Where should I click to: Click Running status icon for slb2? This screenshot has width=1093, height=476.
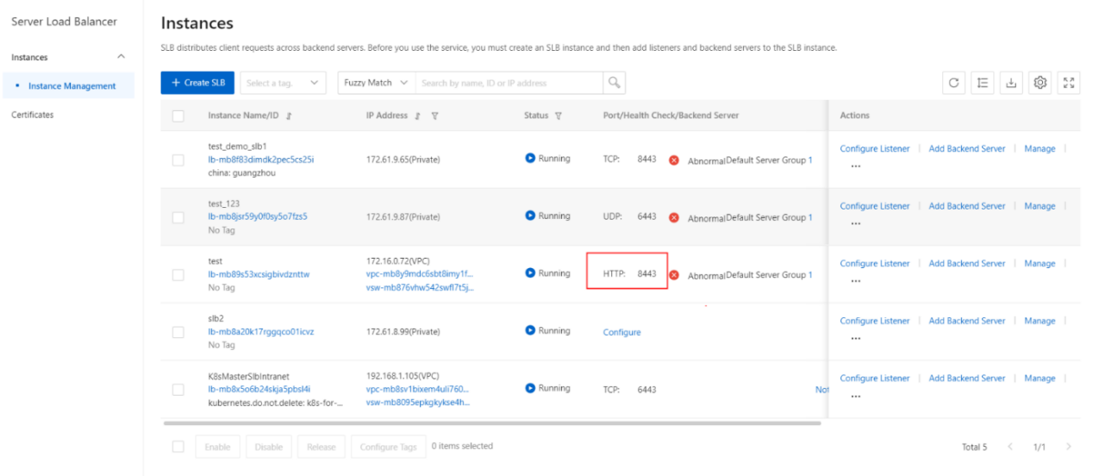(x=530, y=331)
